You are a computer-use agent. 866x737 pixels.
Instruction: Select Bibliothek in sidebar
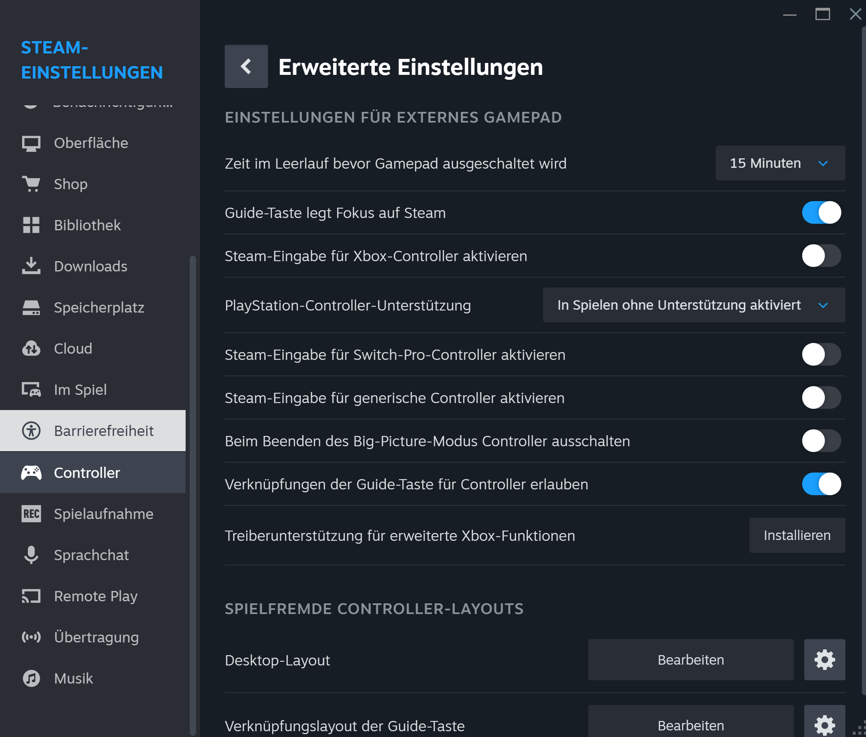coord(93,225)
